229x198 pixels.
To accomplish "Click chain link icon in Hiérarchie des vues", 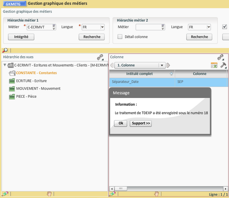I will (x=100, y=57).
